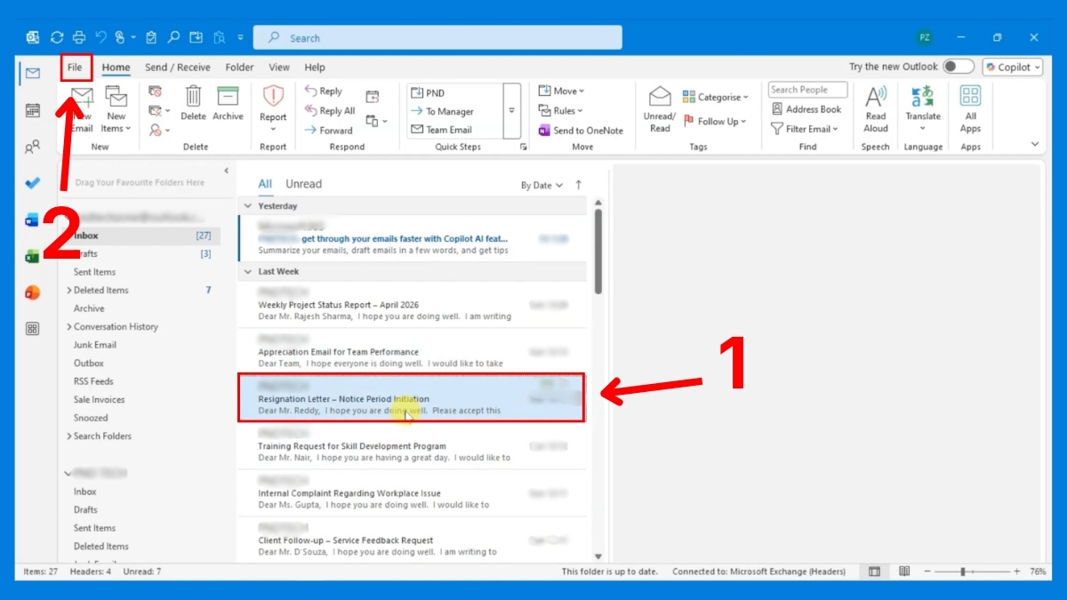The image size is (1067, 600).
Task: Click the magnifier Find icon in the title bar
Action: point(173,37)
